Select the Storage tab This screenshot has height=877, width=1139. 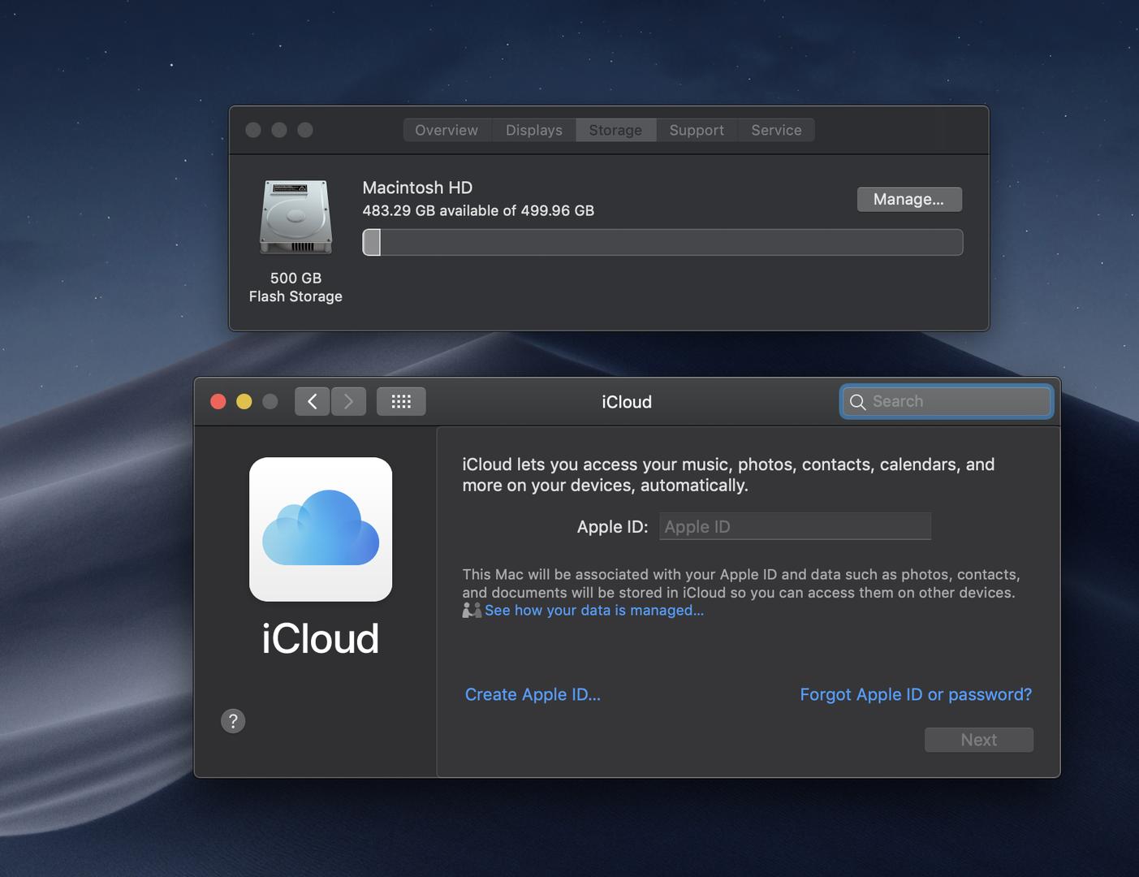(615, 130)
